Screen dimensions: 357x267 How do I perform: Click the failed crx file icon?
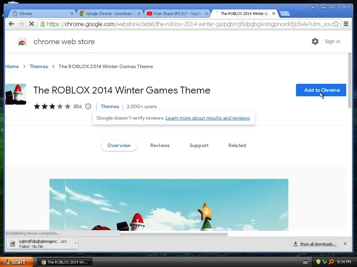(x=13, y=244)
